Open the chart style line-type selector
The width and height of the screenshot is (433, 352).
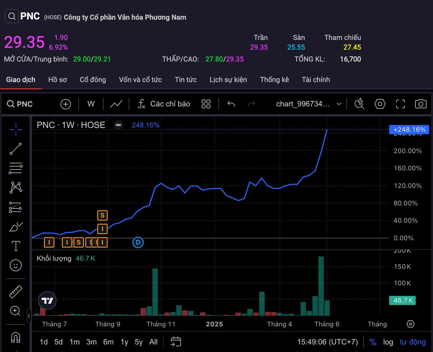[116, 104]
